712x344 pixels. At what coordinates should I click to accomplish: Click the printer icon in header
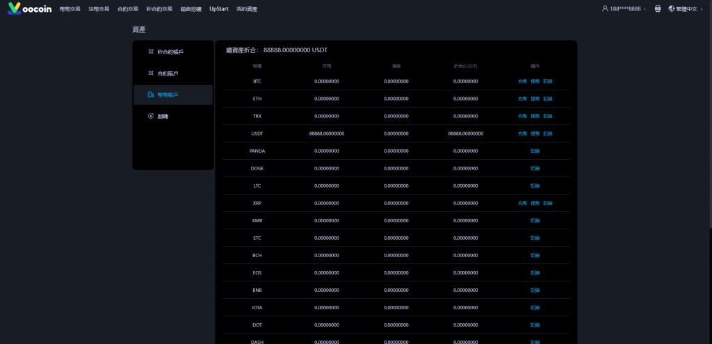click(658, 9)
